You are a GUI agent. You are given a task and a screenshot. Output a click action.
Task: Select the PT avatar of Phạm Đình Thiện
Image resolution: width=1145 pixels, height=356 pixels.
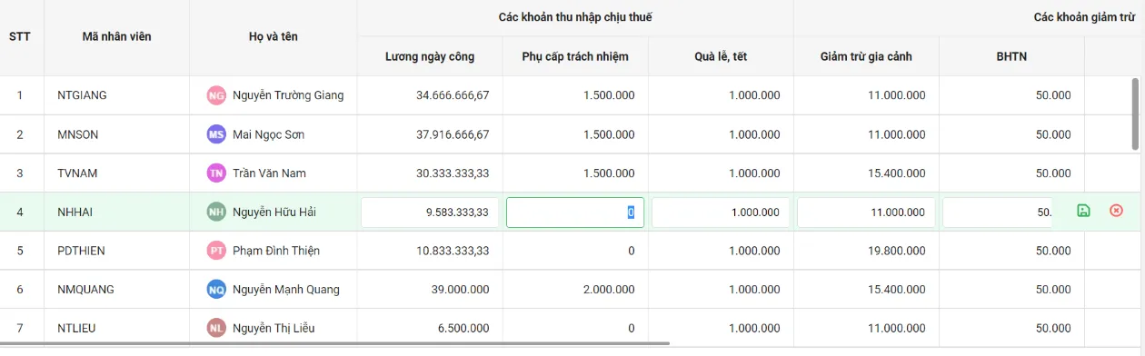tap(216, 251)
